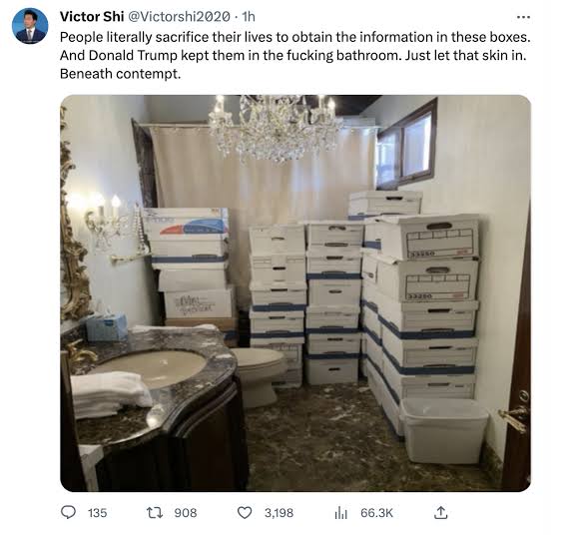Share tweet with upload arrow icon
The image size is (571, 535).
pyautogui.click(x=440, y=512)
